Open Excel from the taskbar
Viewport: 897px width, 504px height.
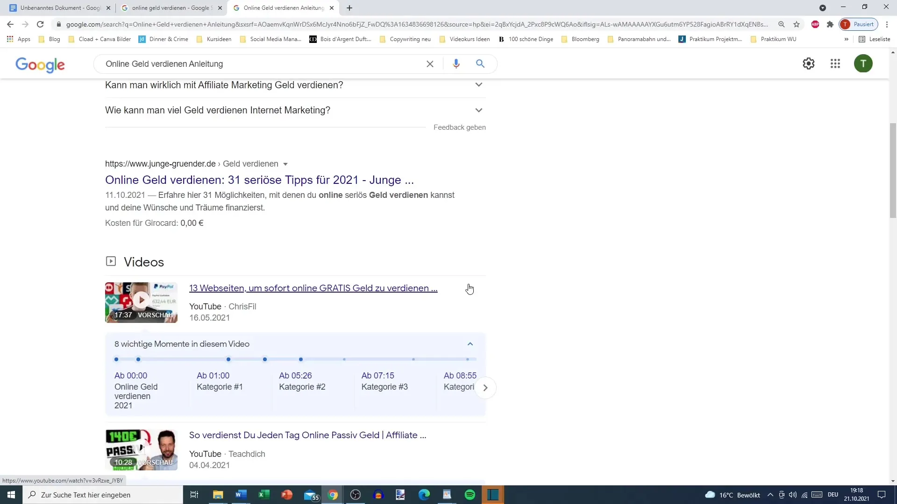tap(264, 495)
